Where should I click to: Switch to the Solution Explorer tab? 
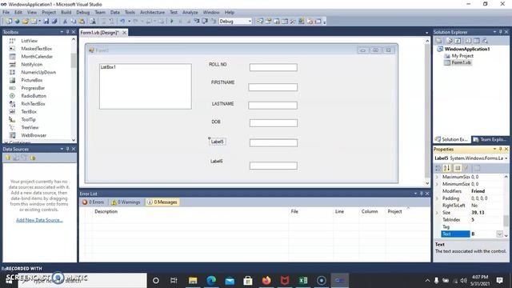[451, 139]
